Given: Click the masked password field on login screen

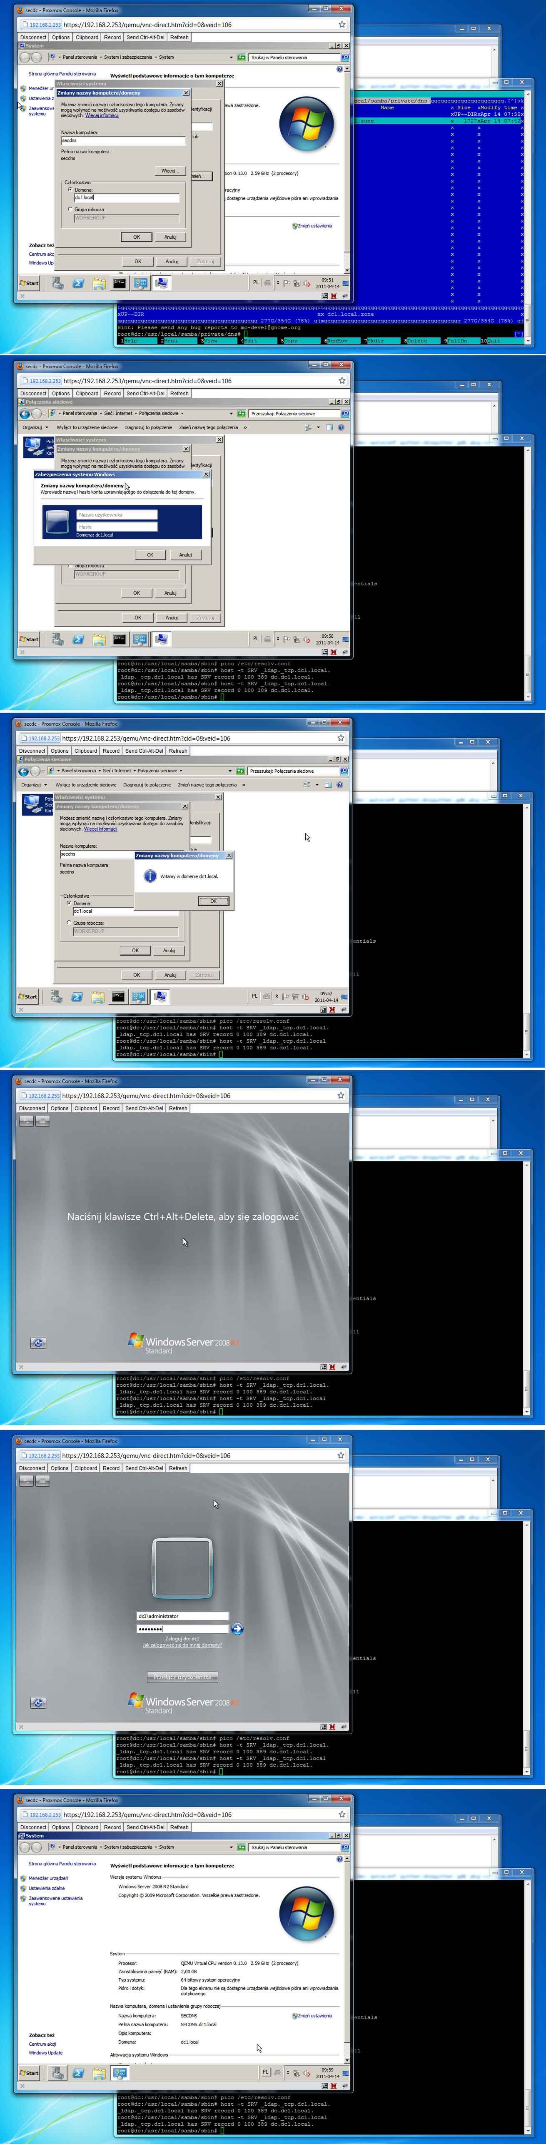Looking at the screenshot, I should pos(182,1629).
